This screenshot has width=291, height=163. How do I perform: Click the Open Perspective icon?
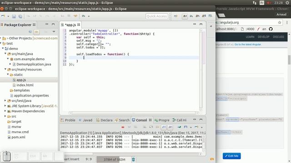tap(176, 16)
